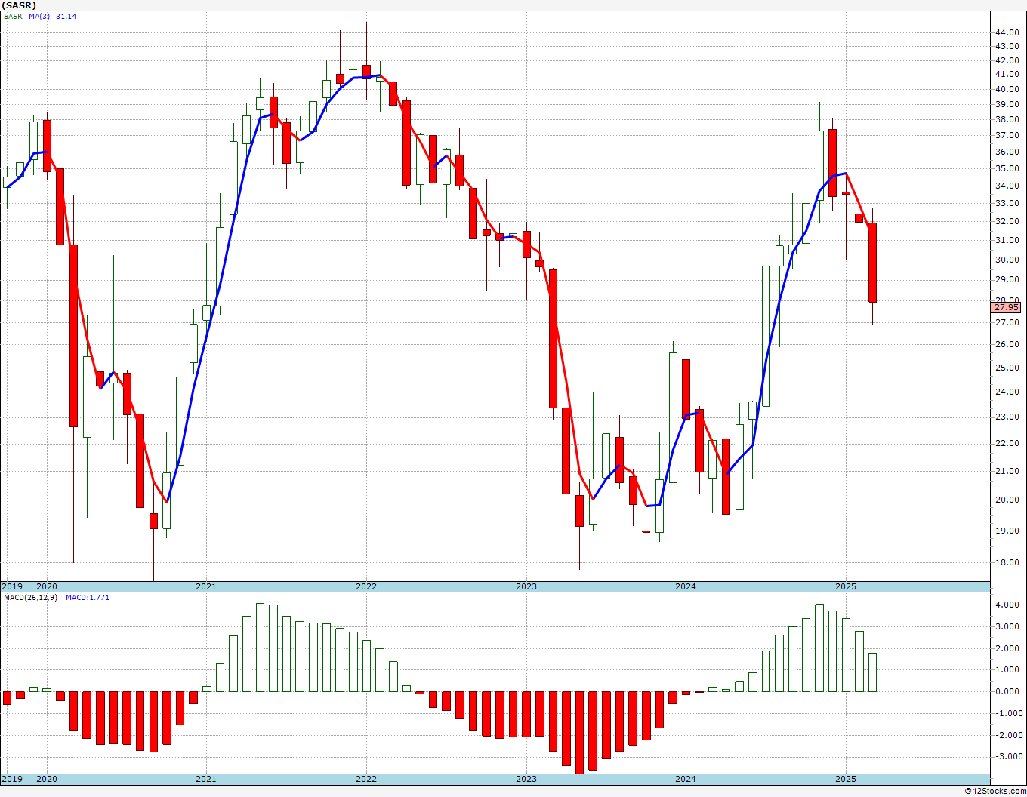Viewport: 1027px width, 797px height.
Task: Click the 32.00 price axis label
Action: point(1008,221)
